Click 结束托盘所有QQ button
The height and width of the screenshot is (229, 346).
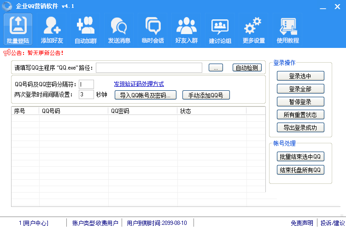tap(300, 170)
